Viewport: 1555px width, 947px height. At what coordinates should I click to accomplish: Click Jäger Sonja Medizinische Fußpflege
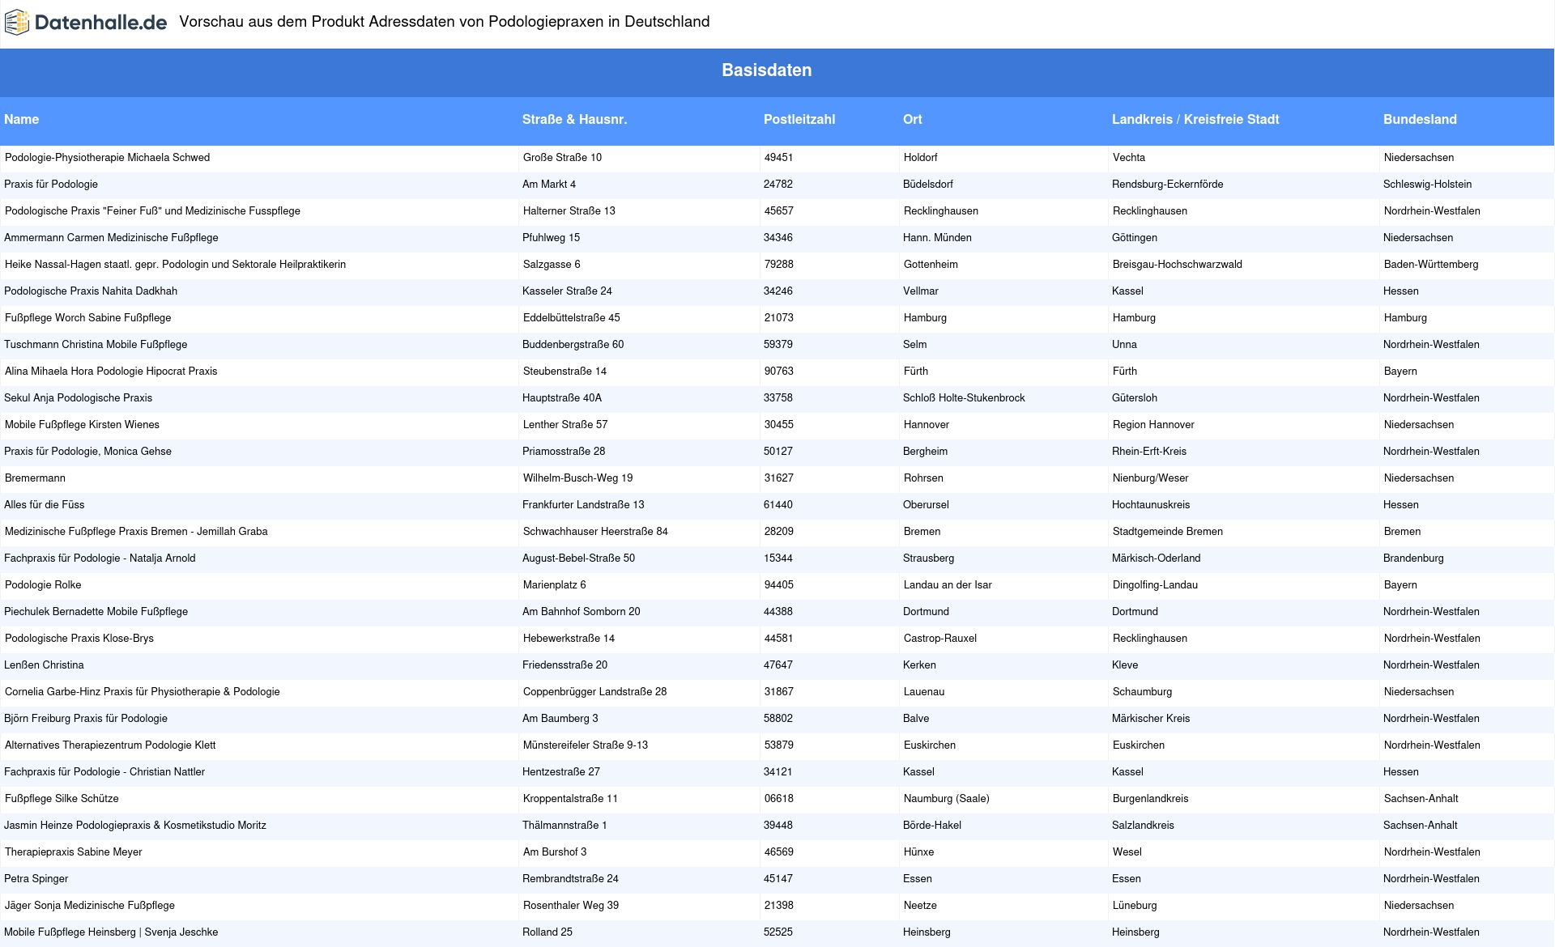pyautogui.click(x=90, y=906)
